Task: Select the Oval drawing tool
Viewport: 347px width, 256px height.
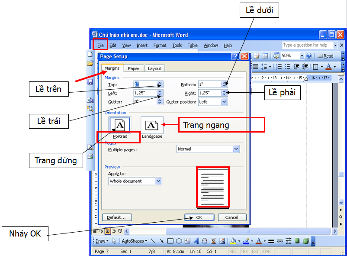Action: coord(179,241)
